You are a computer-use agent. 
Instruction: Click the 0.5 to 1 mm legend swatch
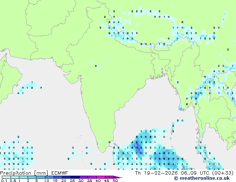[x=15, y=177]
